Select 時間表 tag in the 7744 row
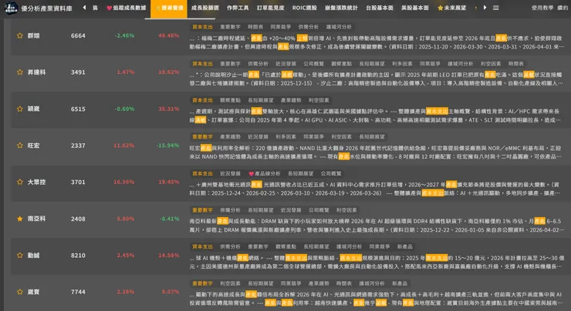The height and width of the screenshot is (311, 571). click(344, 283)
